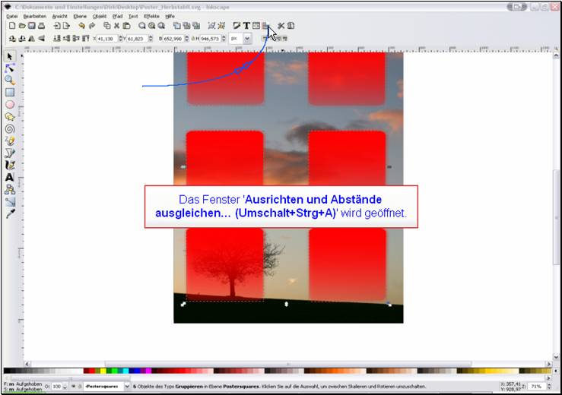Click into the X coordinate field

point(106,38)
